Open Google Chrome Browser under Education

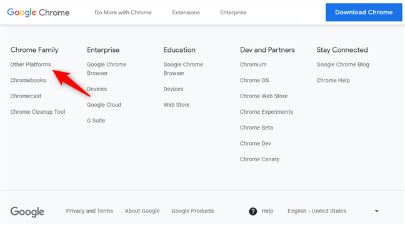[x=183, y=69]
